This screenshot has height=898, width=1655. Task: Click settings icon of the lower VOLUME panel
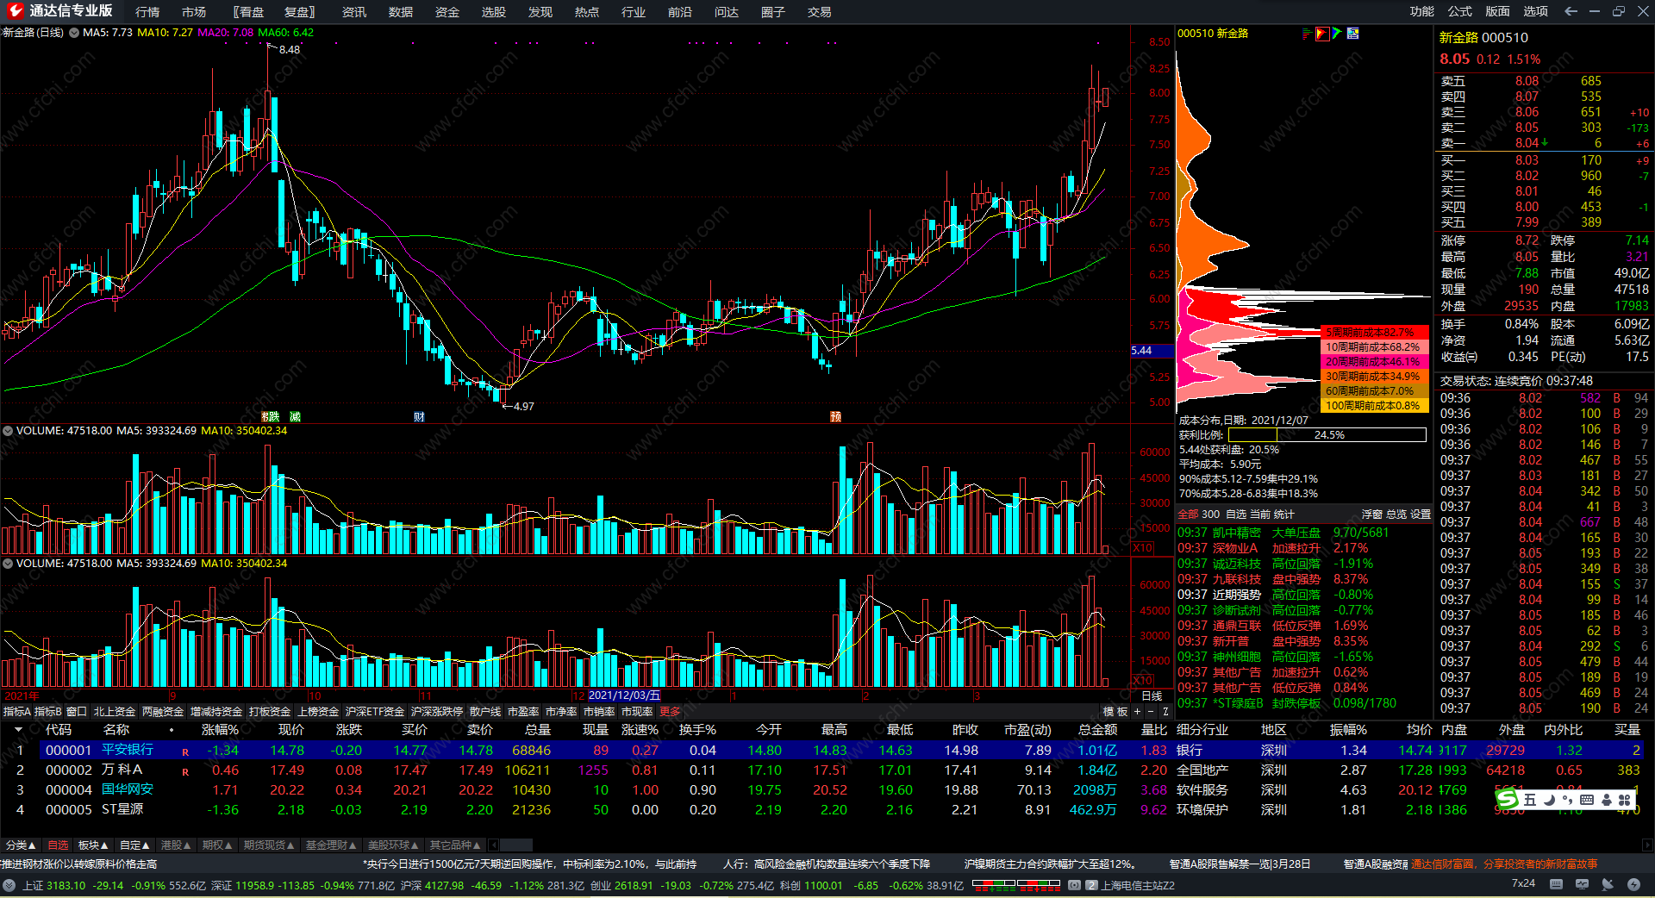(8, 564)
